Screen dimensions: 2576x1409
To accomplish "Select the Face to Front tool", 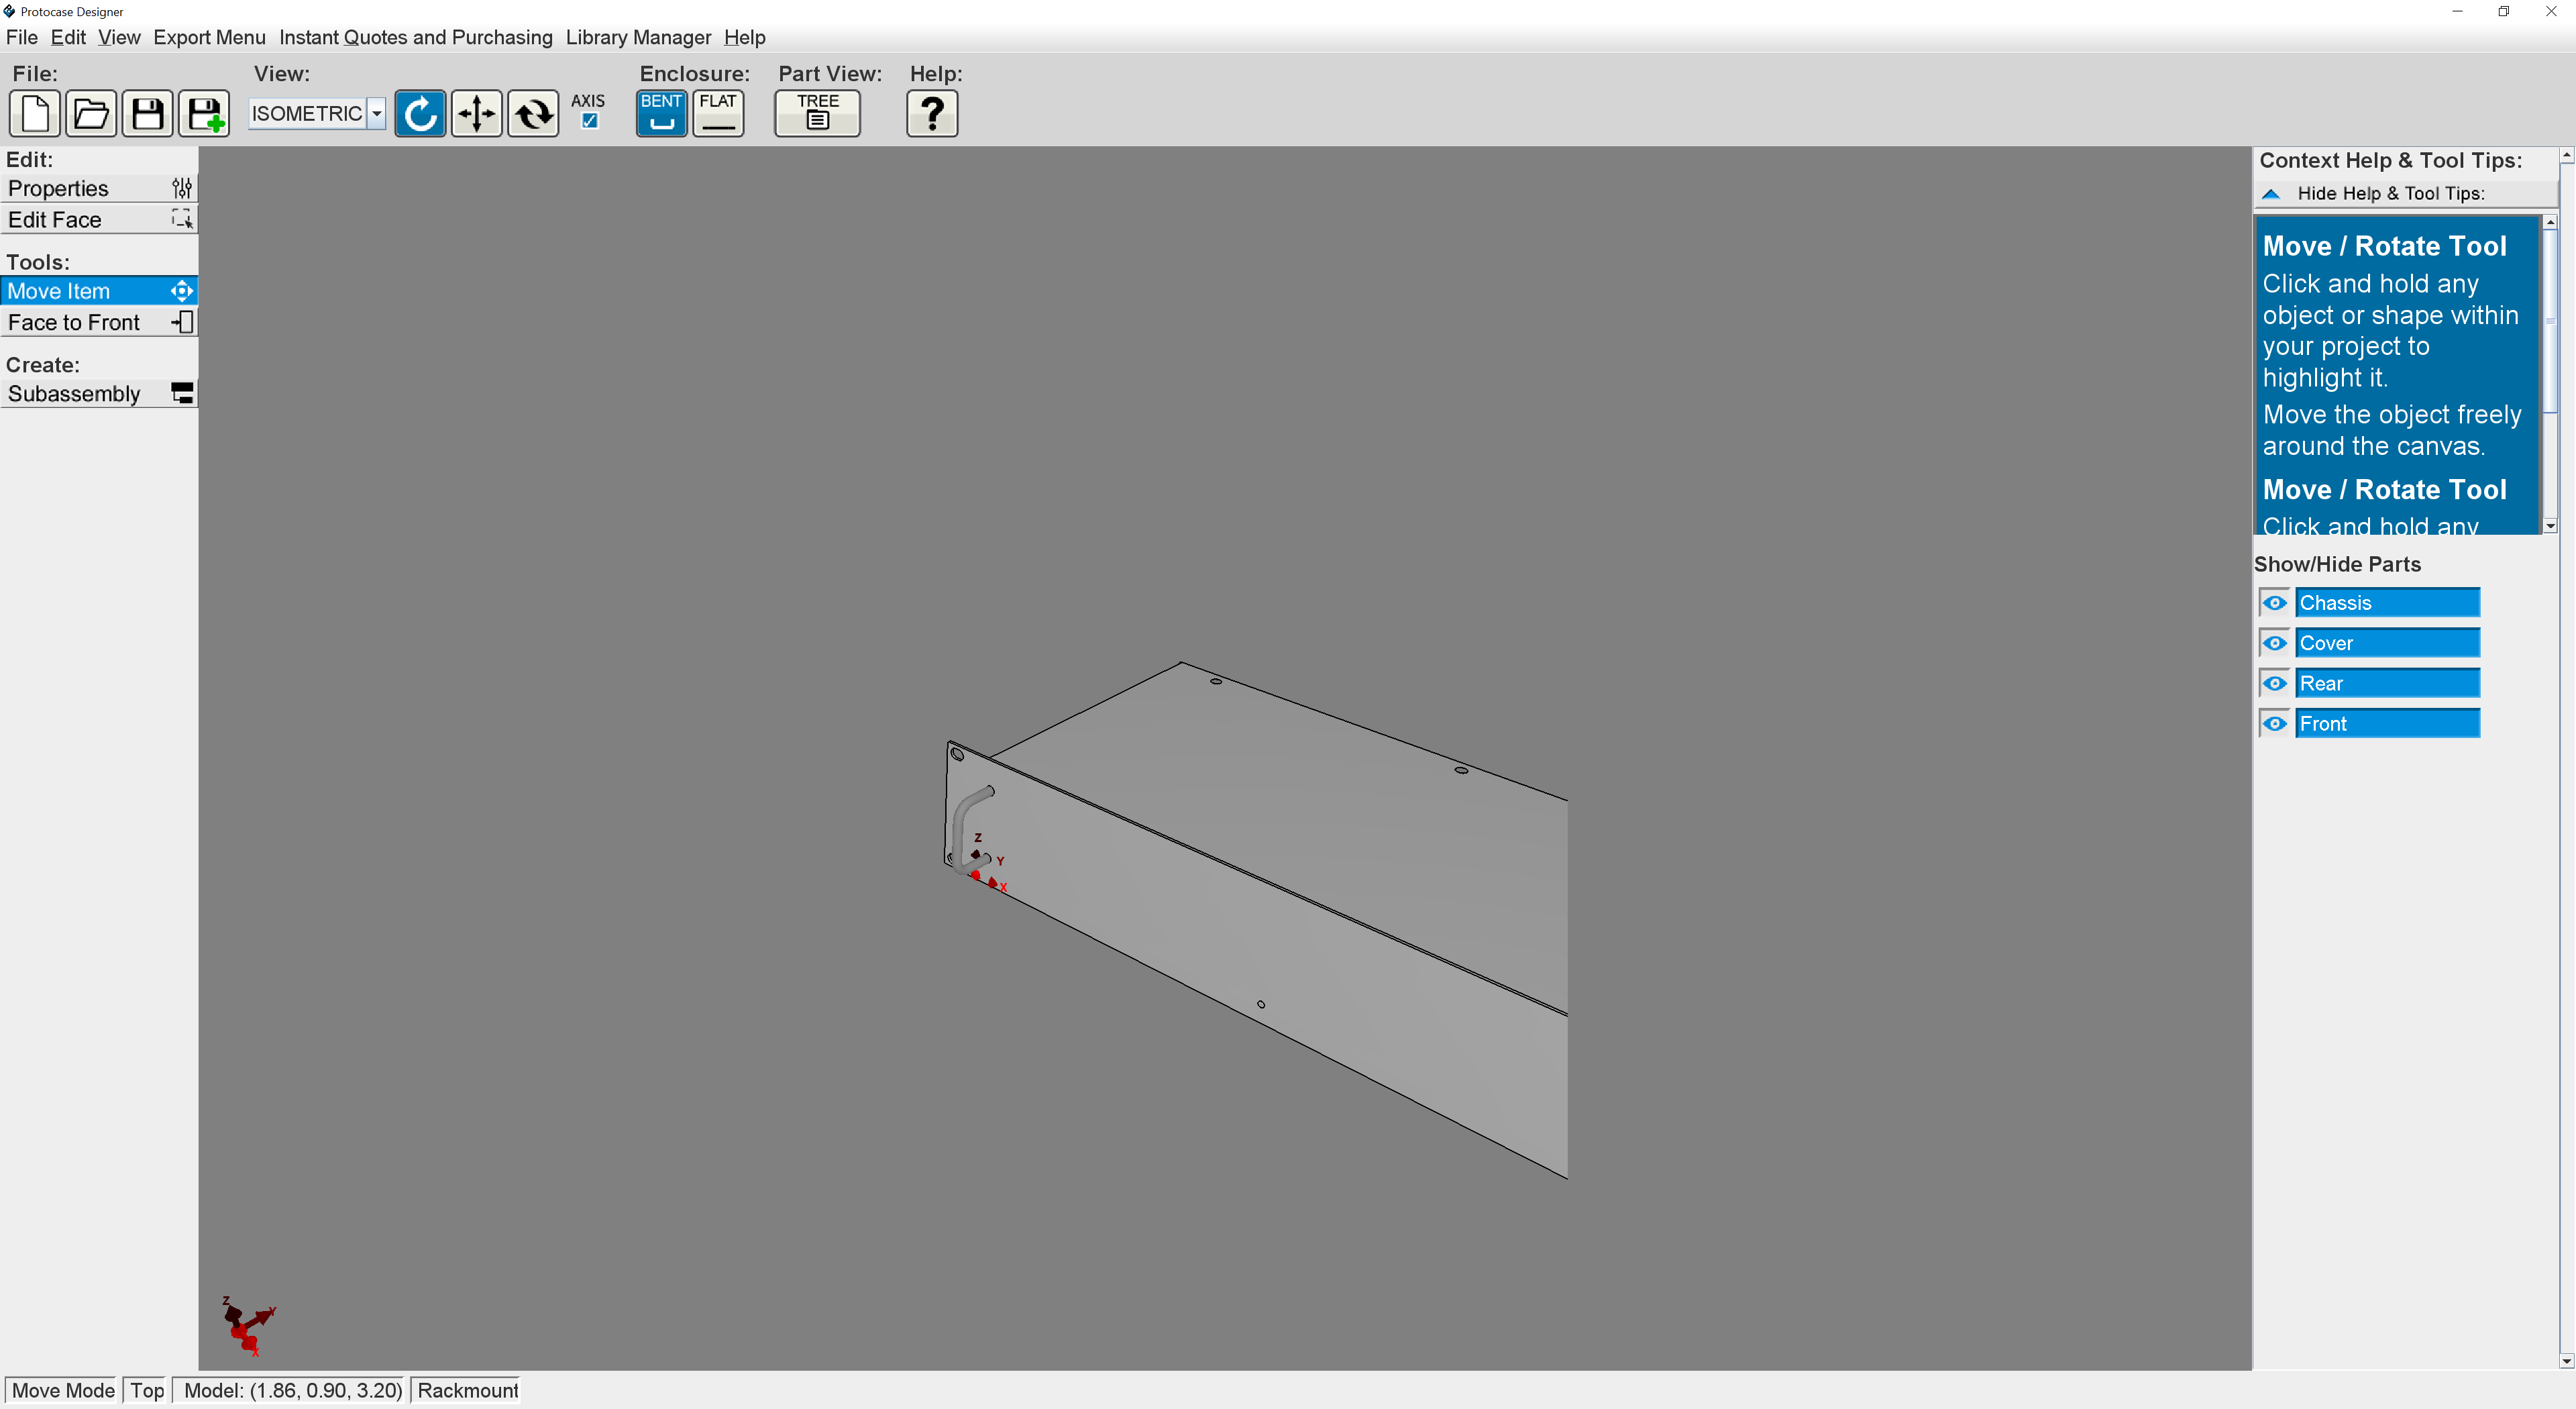I will click(98, 323).
